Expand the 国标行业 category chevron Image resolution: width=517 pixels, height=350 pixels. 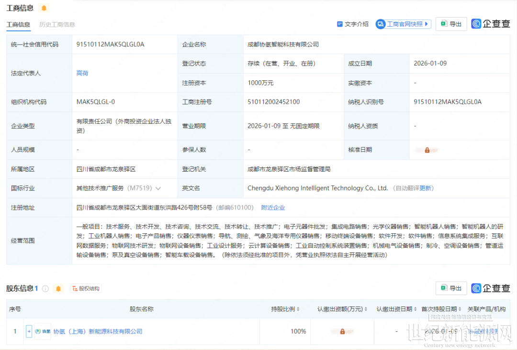pyautogui.click(x=158, y=188)
